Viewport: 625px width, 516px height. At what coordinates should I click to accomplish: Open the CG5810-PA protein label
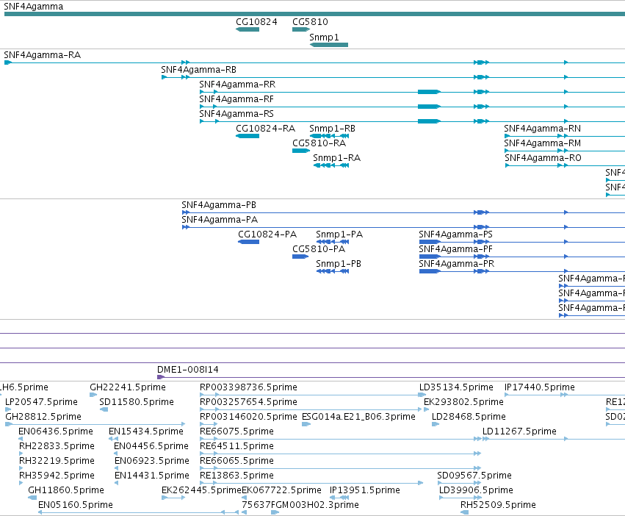coord(319,249)
